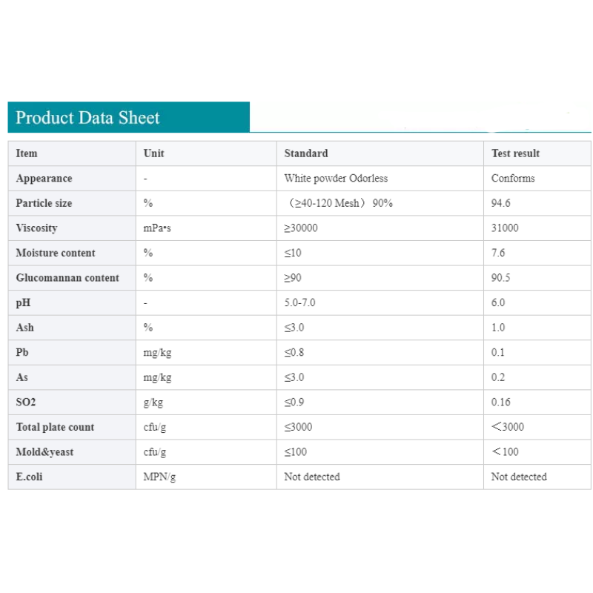The width and height of the screenshot is (593, 593).
Task: Select the Unit column header
Action: (153, 153)
